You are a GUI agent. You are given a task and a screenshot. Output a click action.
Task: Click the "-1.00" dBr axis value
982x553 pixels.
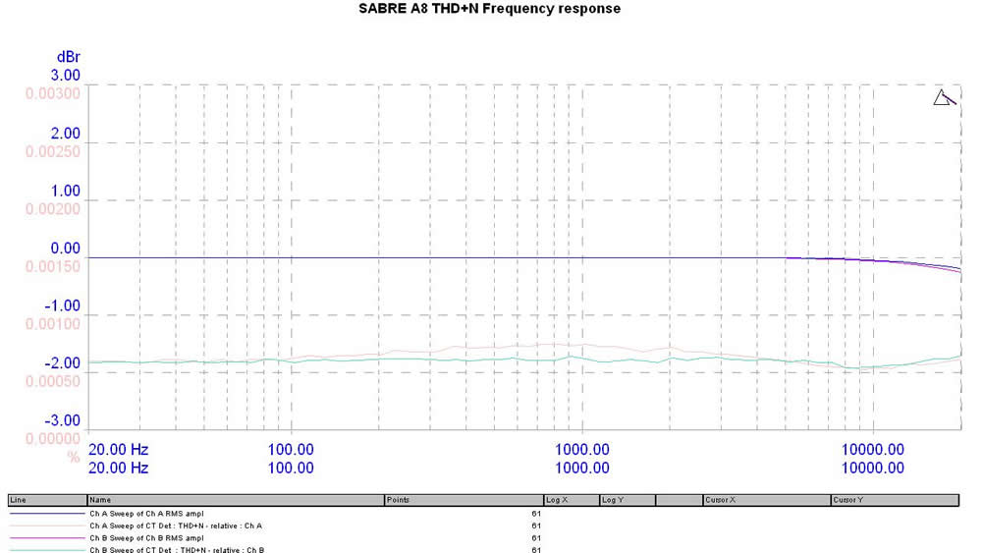point(62,305)
